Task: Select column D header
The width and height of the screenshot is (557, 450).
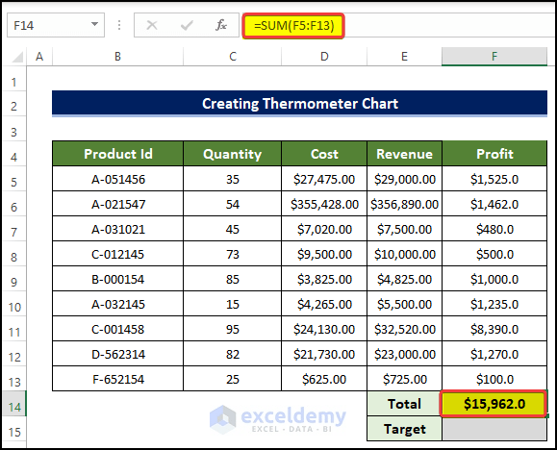Action: [324, 57]
